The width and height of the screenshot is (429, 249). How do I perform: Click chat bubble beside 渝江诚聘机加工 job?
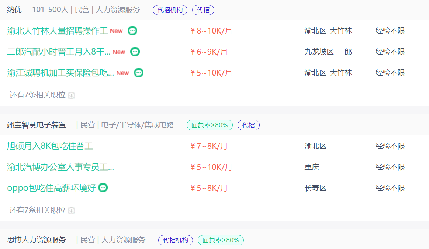[x=139, y=73]
